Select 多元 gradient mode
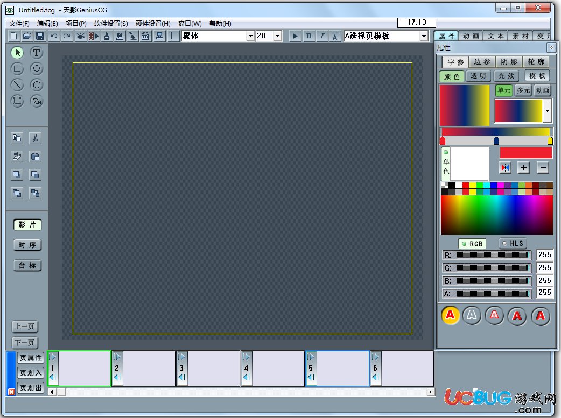 click(523, 90)
